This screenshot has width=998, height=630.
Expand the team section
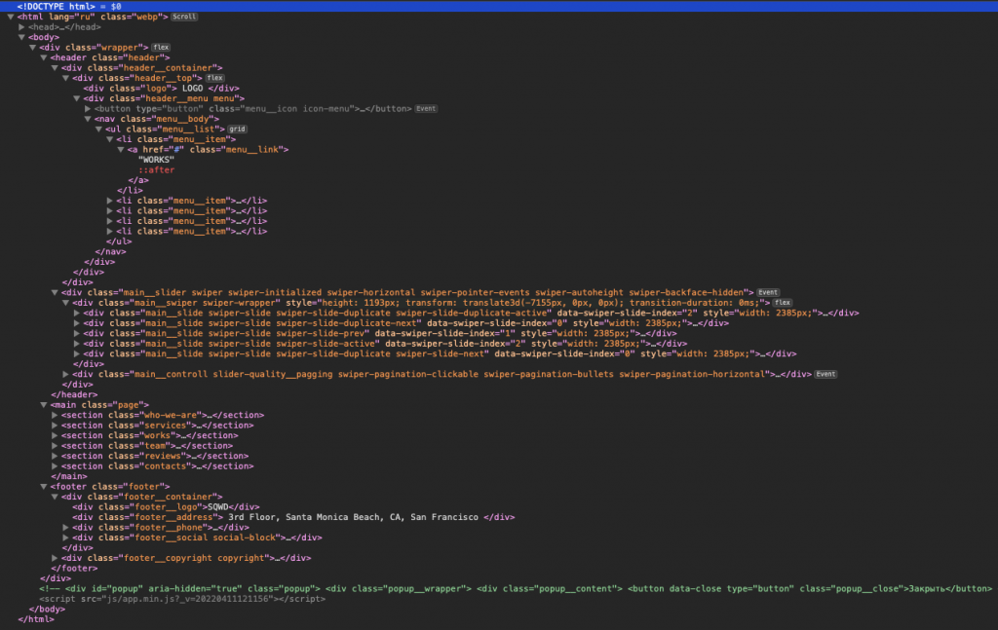[x=55, y=446]
